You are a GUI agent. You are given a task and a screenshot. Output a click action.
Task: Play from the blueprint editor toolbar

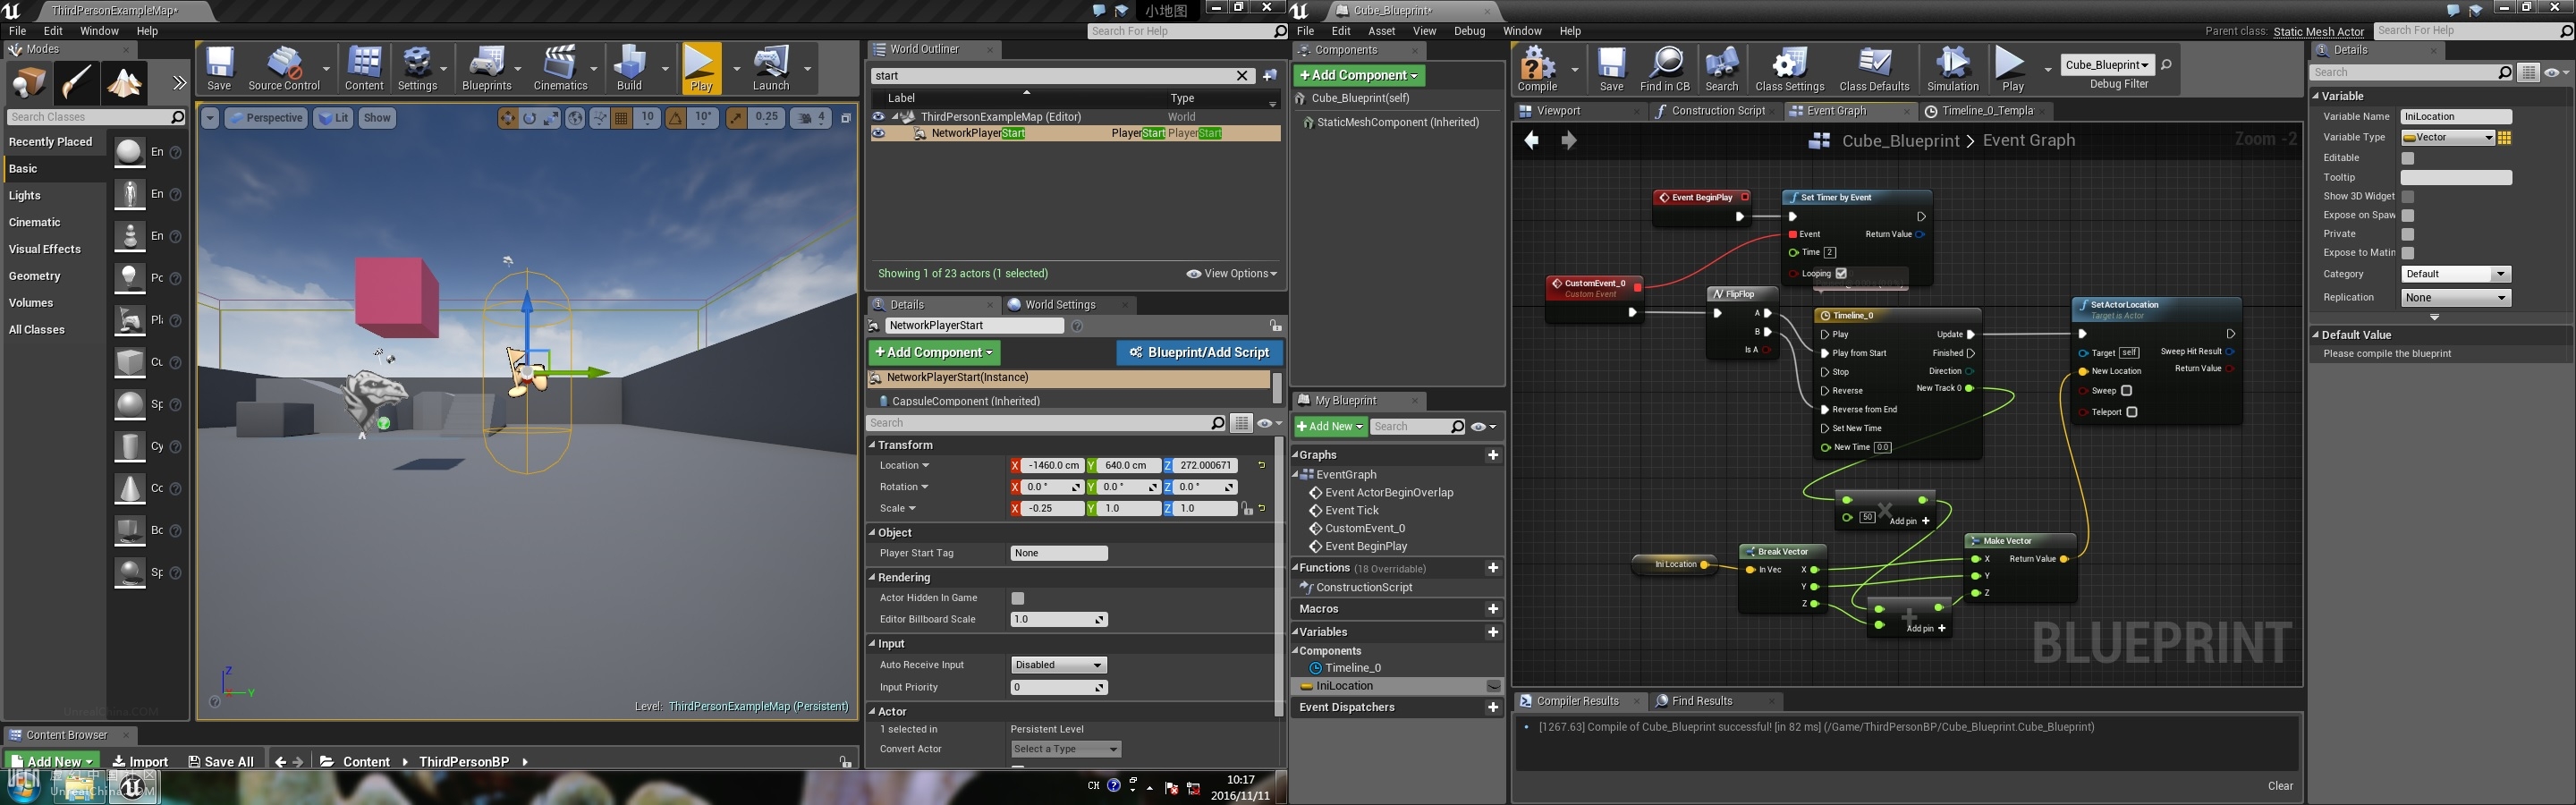tap(2012, 69)
